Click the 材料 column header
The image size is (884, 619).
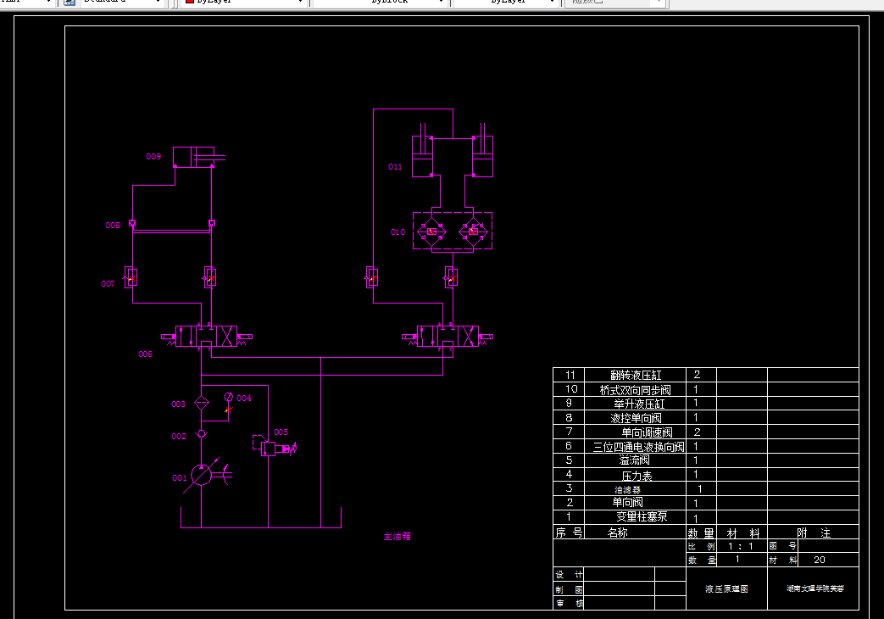743,533
